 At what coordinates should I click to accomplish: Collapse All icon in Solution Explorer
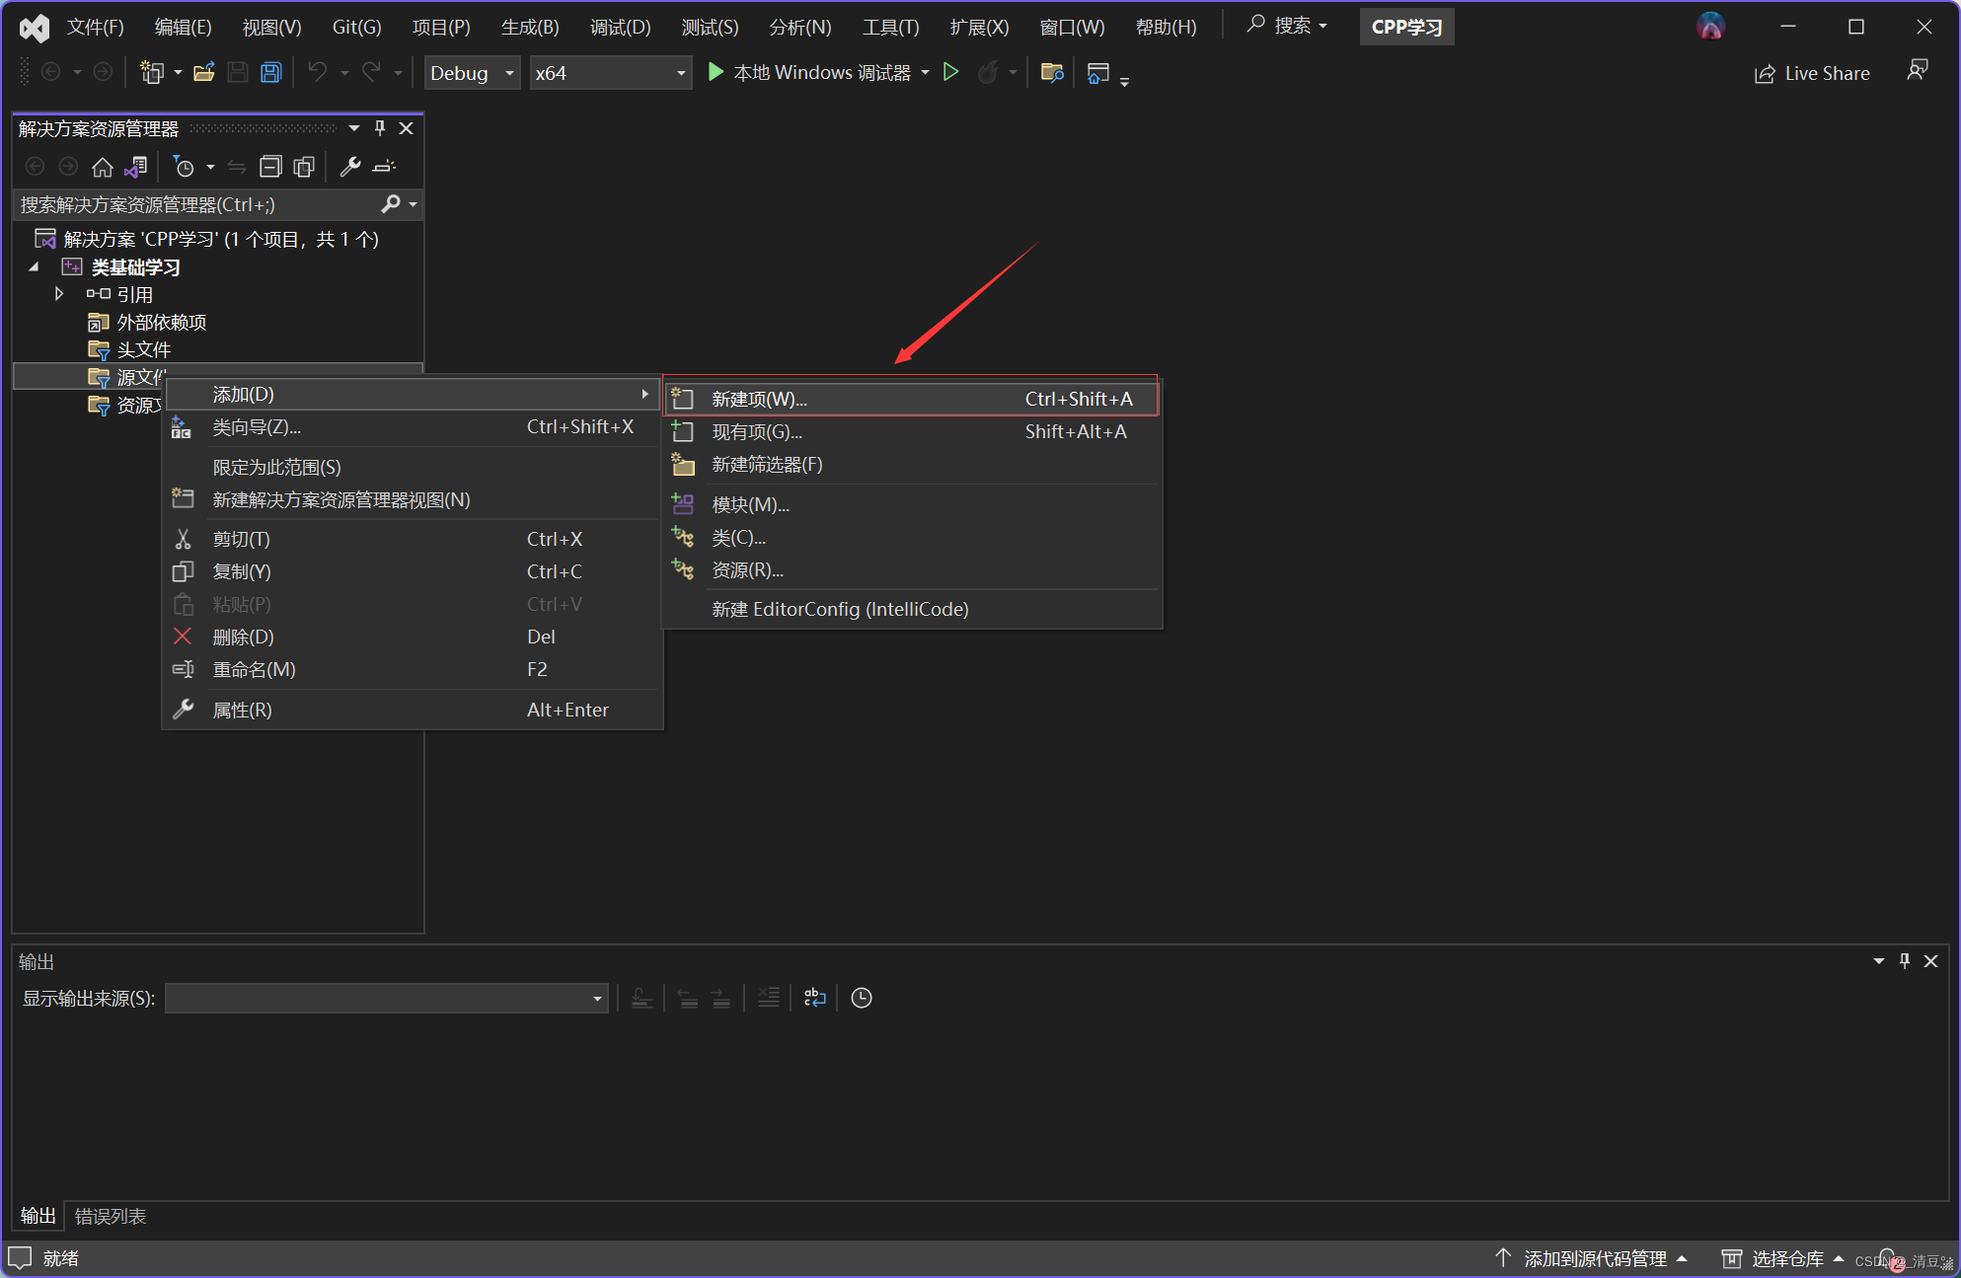coord(270,167)
